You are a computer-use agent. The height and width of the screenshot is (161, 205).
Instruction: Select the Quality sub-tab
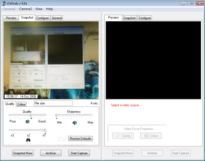coord(10,104)
